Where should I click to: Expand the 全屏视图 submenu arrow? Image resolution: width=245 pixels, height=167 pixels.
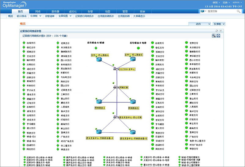[x=71, y=16]
